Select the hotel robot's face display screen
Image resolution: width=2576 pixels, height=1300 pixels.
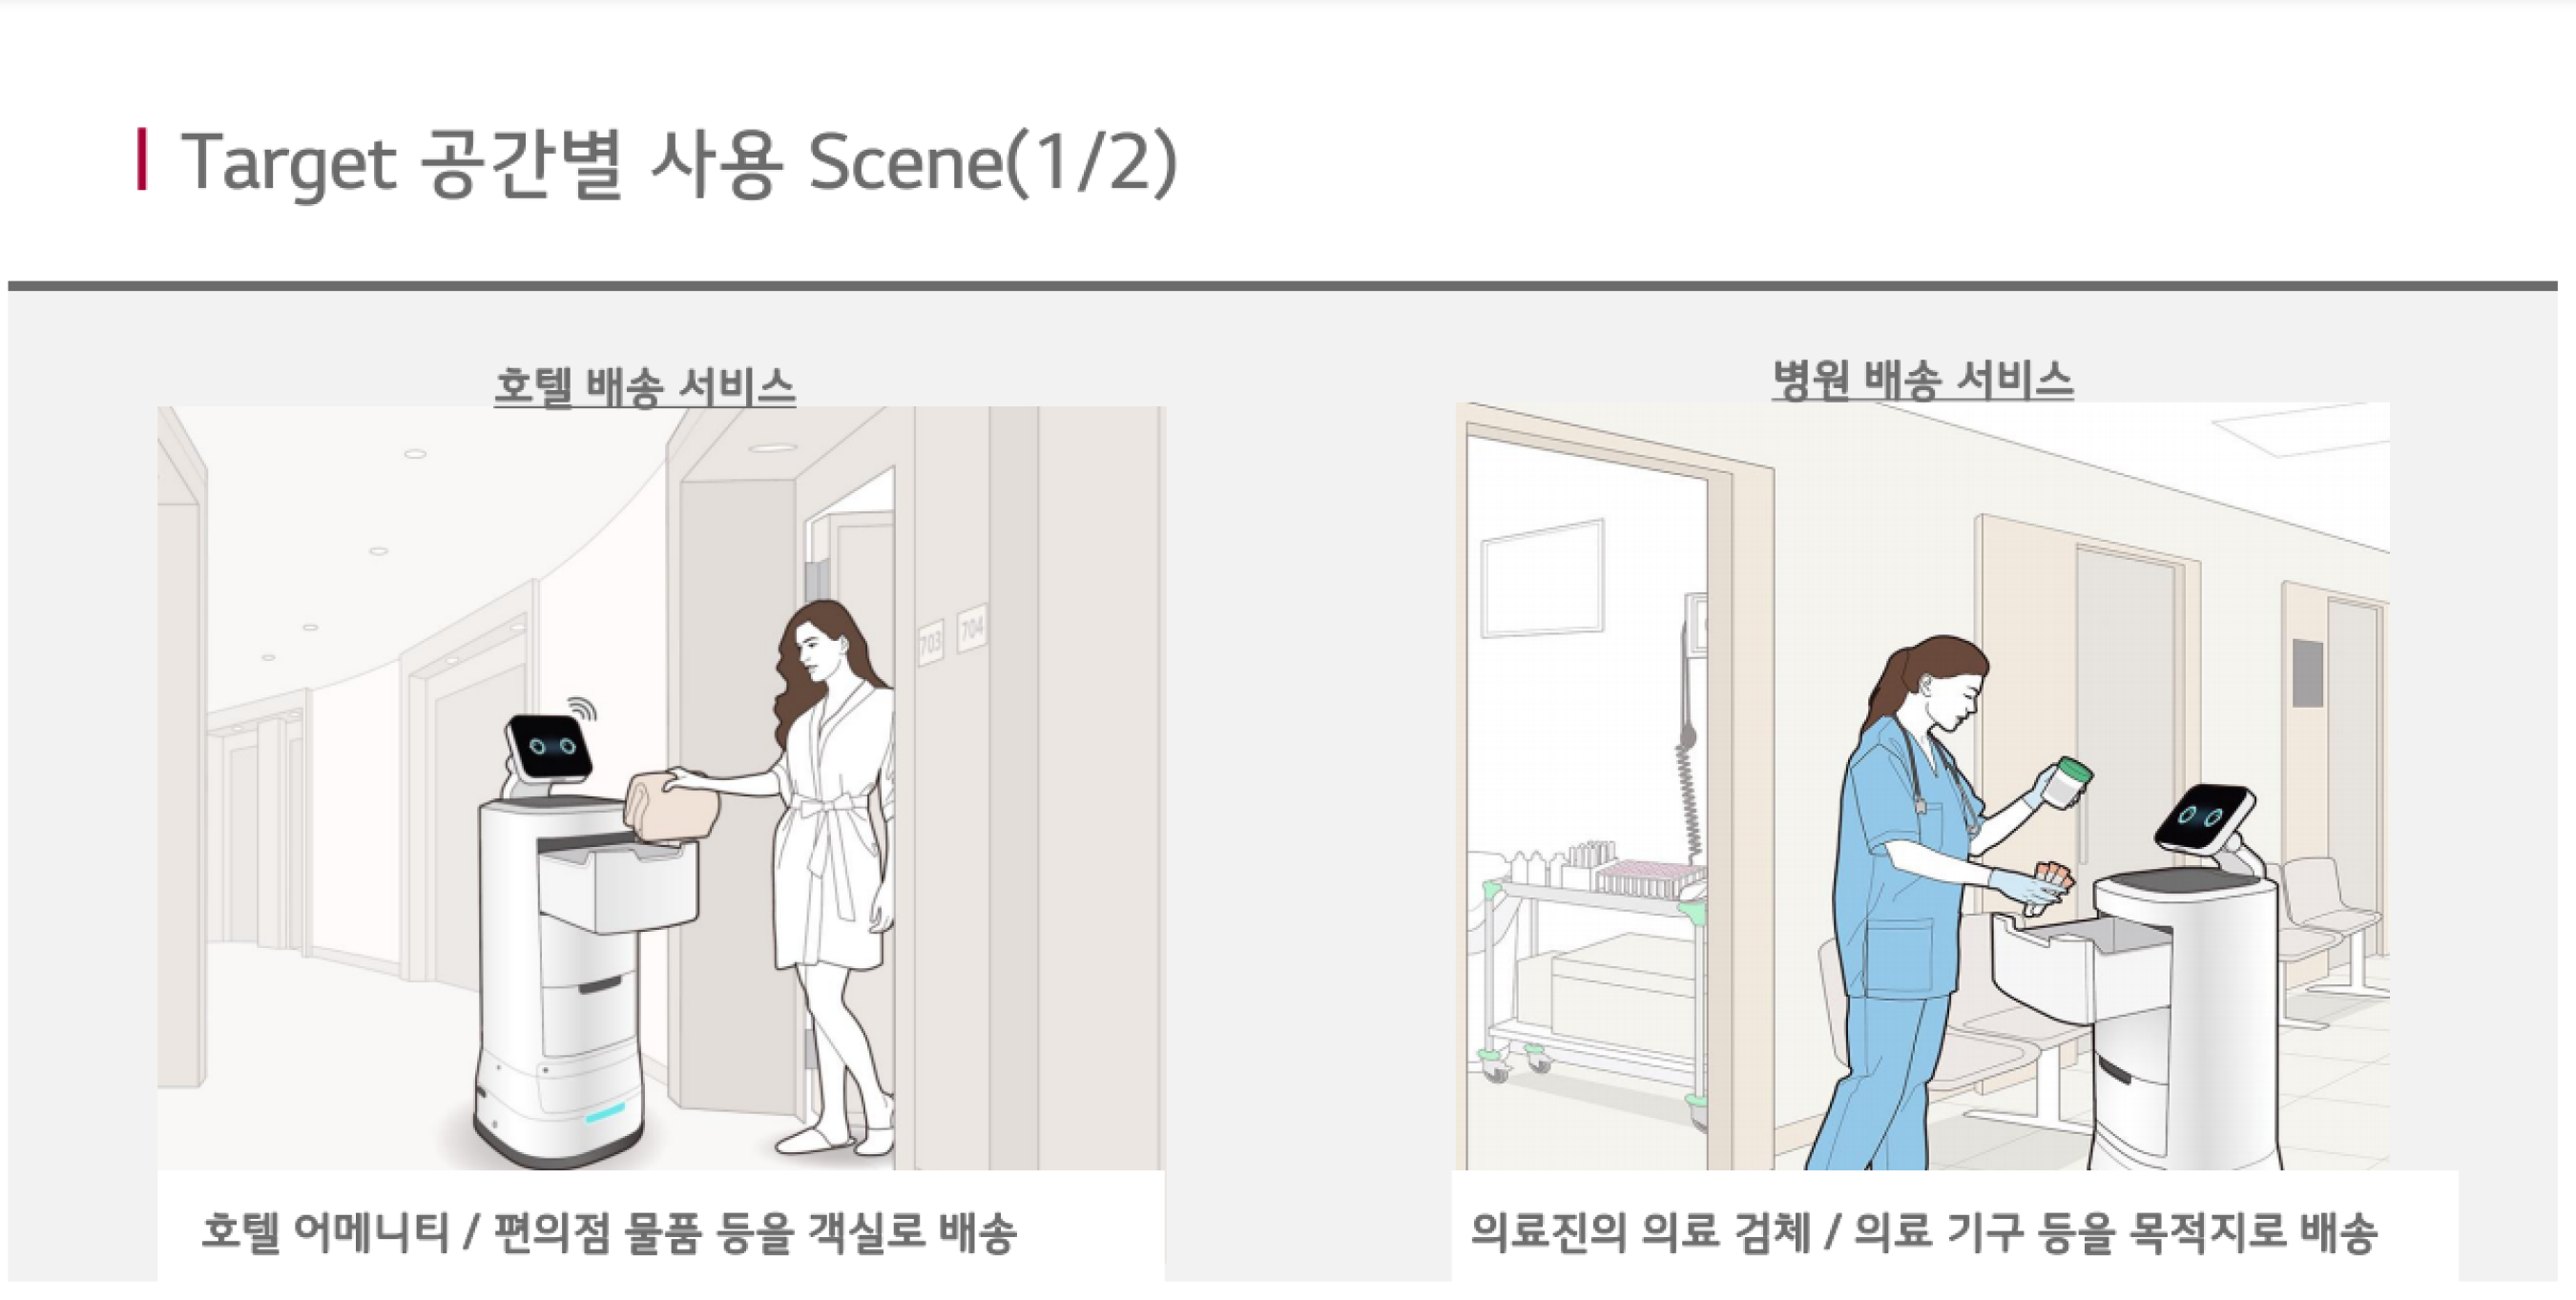549,747
